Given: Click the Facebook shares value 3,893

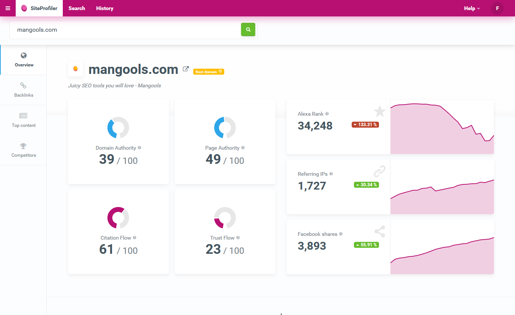Looking at the screenshot, I should pos(312,246).
